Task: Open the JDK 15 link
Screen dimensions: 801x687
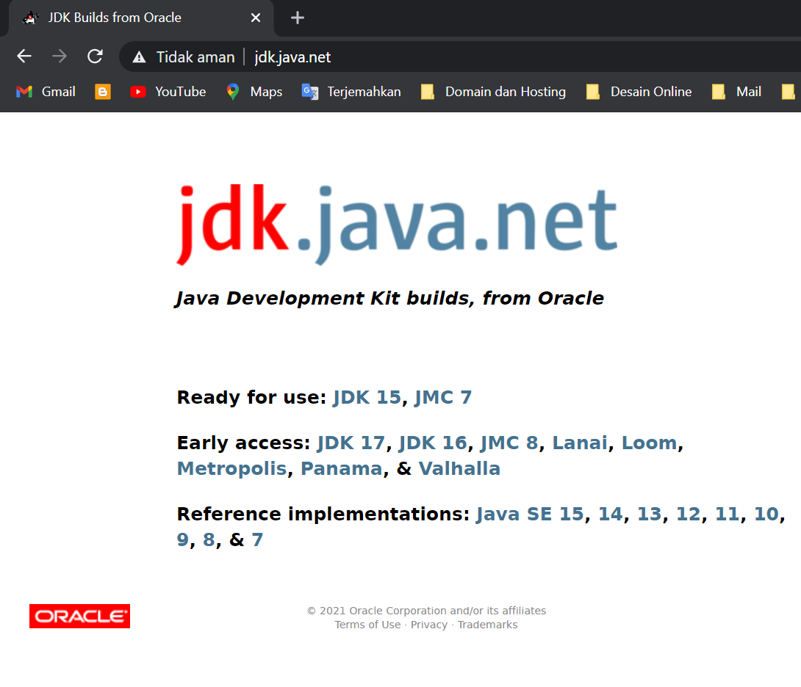Action: 367,397
